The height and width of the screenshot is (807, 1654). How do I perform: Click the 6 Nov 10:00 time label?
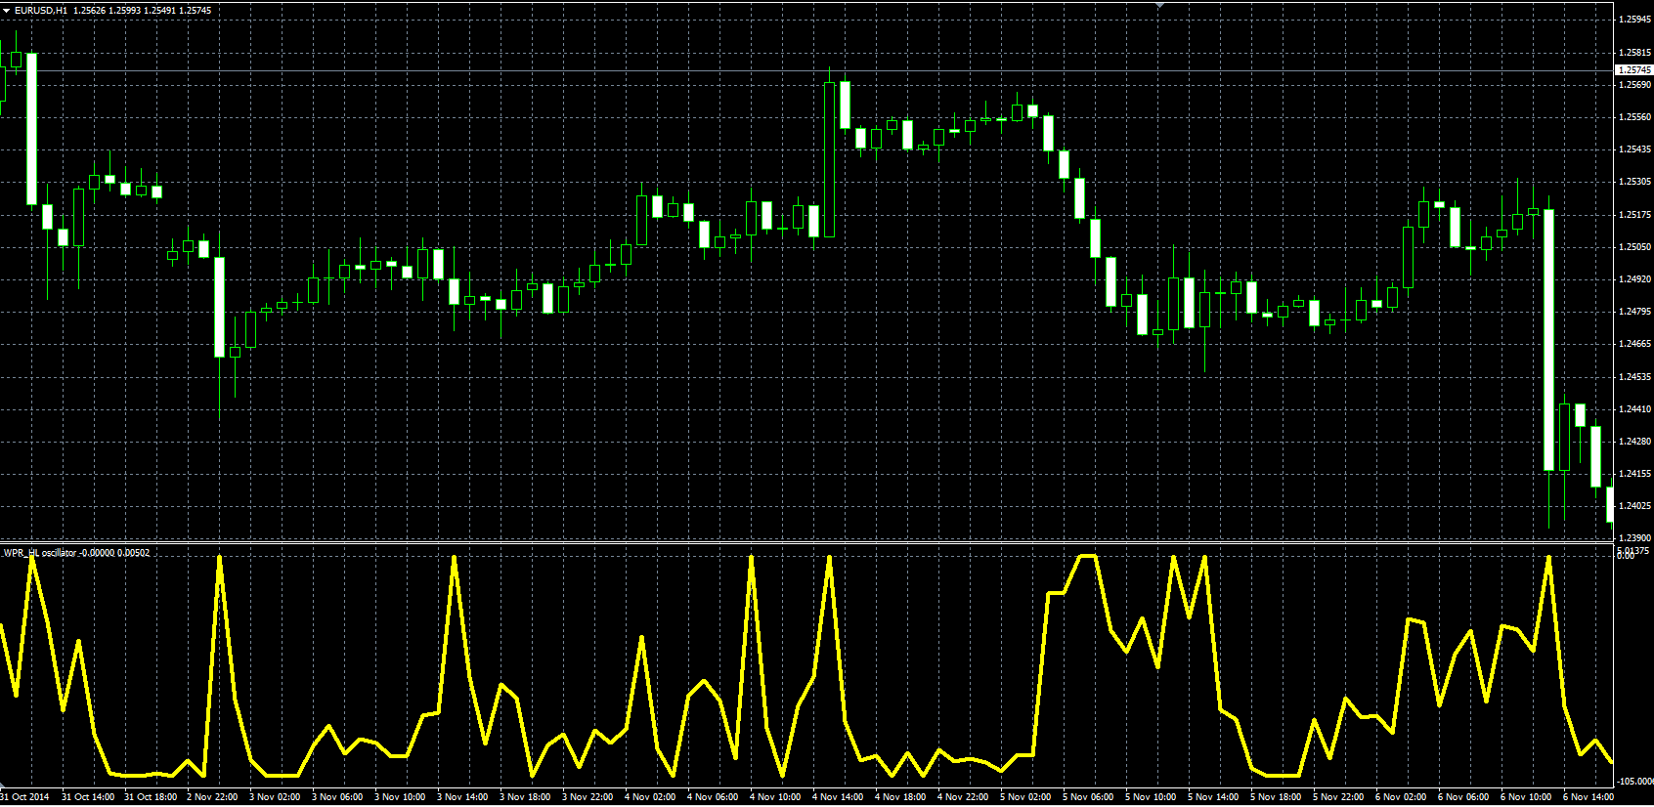click(1526, 797)
